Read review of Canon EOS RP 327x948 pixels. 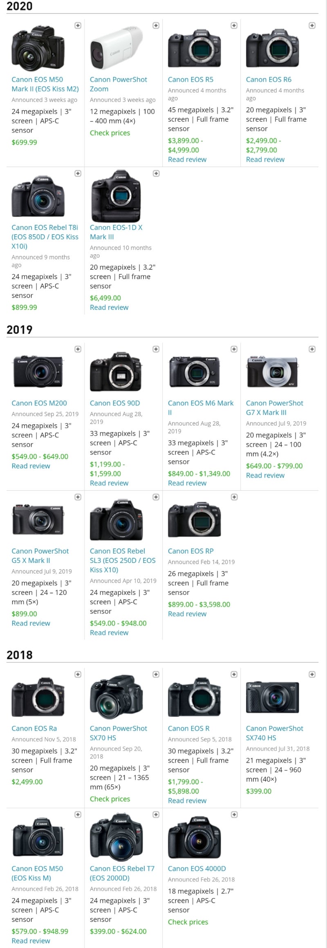coord(187,614)
